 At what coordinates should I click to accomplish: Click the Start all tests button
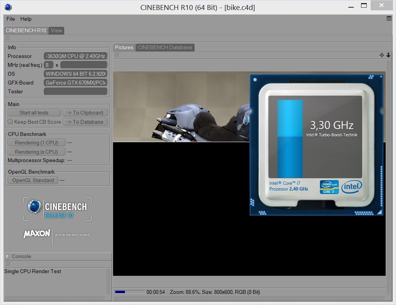coord(34,113)
